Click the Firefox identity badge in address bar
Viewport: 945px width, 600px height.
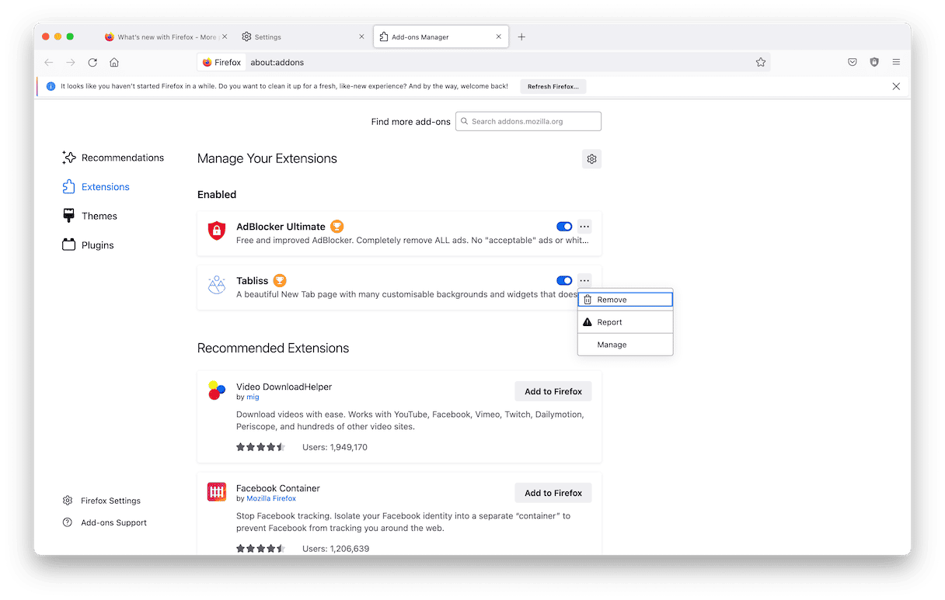pos(222,62)
